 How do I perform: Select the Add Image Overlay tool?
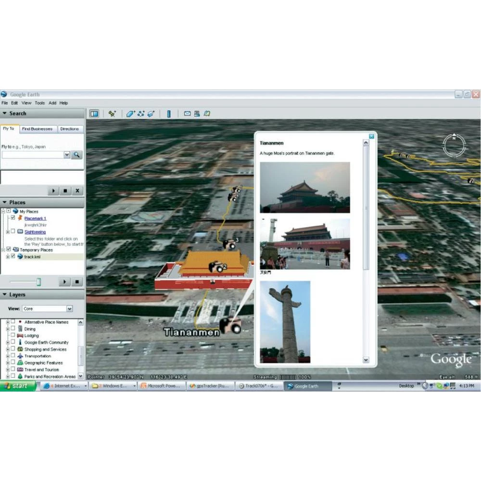pyautogui.click(x=151, y=114)
